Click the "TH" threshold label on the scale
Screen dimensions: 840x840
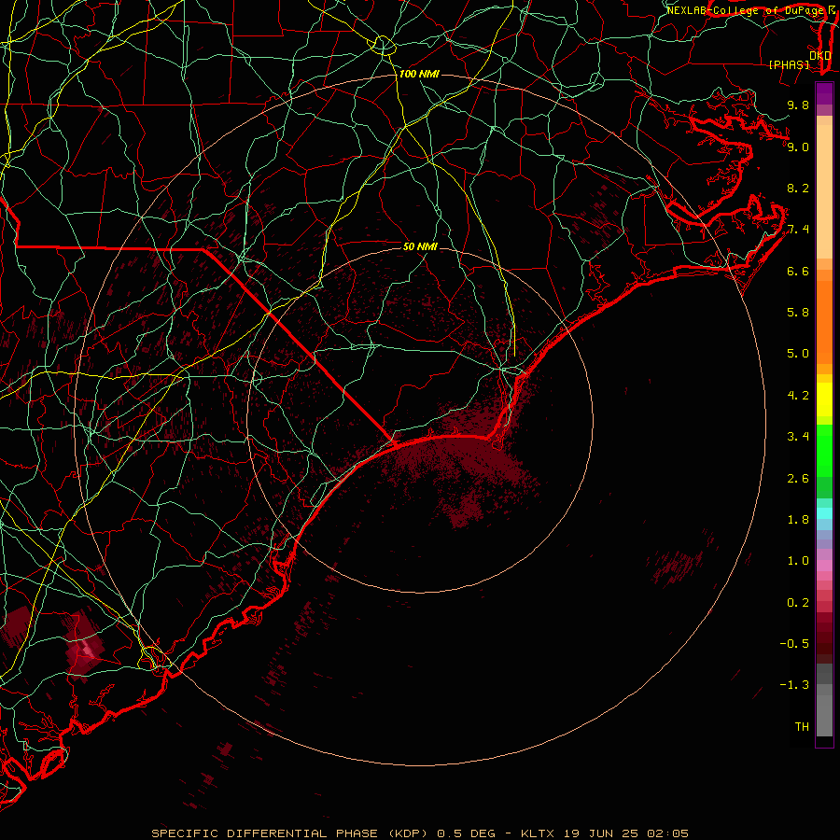tap(802, 727)
